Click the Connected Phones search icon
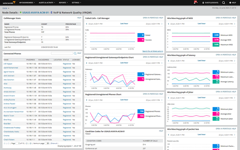The height and width of the screenshot is (150, 240). click(x=75, y=53)
